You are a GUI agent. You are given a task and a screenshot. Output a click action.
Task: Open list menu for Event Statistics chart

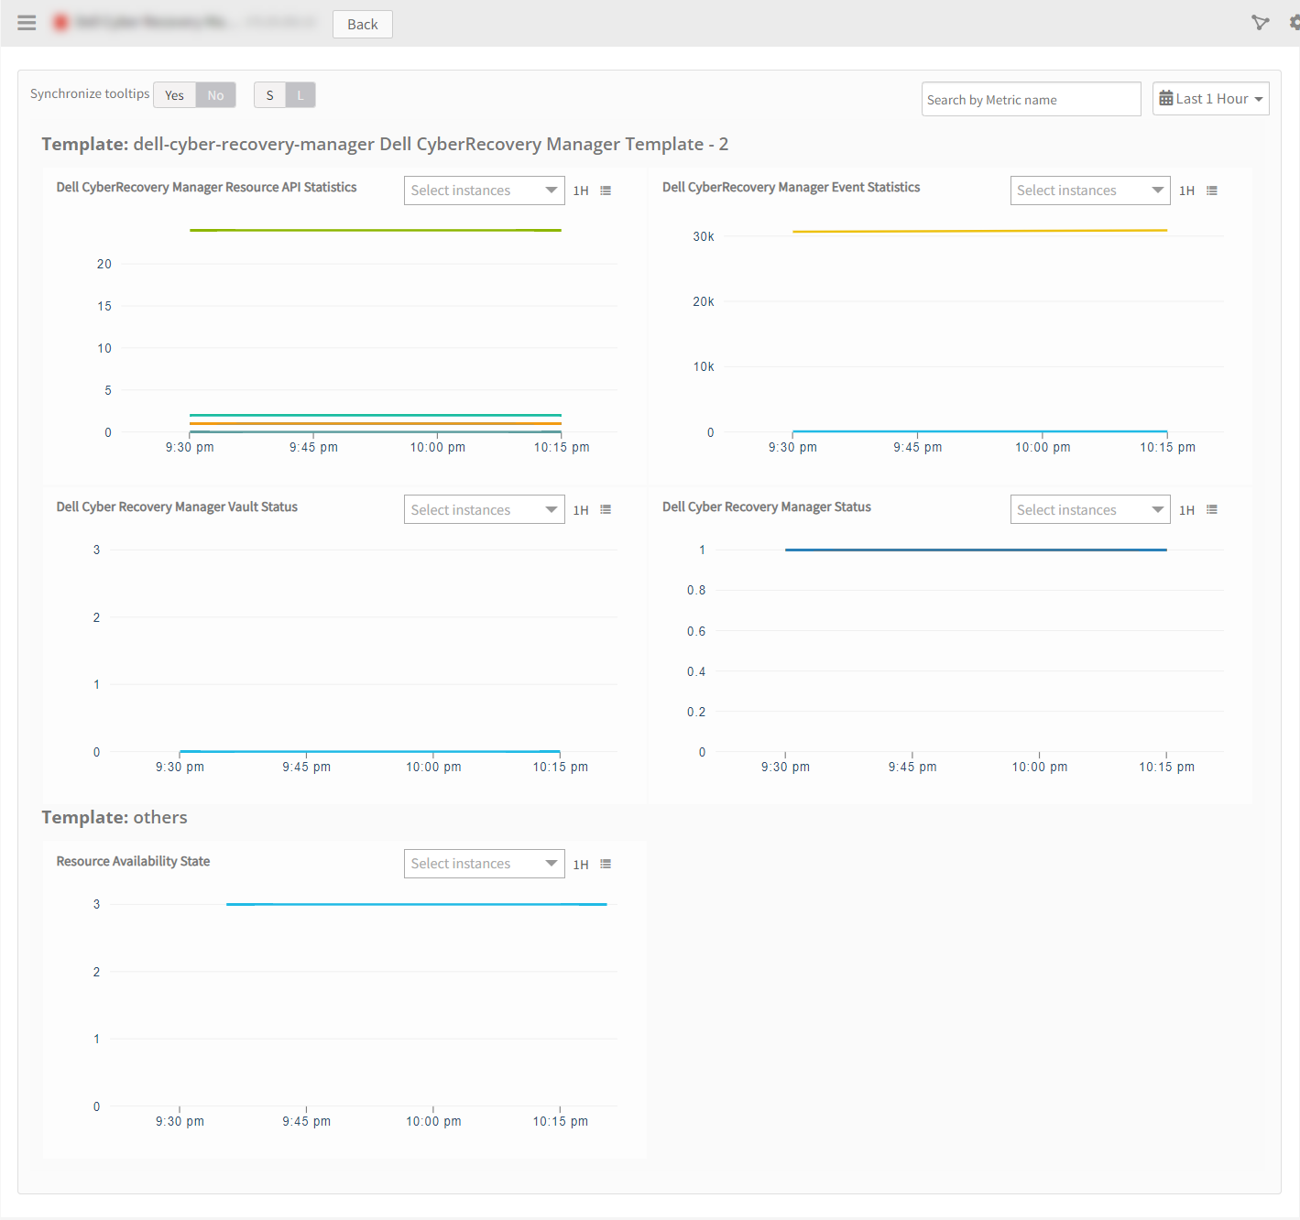coord(1212,191)
